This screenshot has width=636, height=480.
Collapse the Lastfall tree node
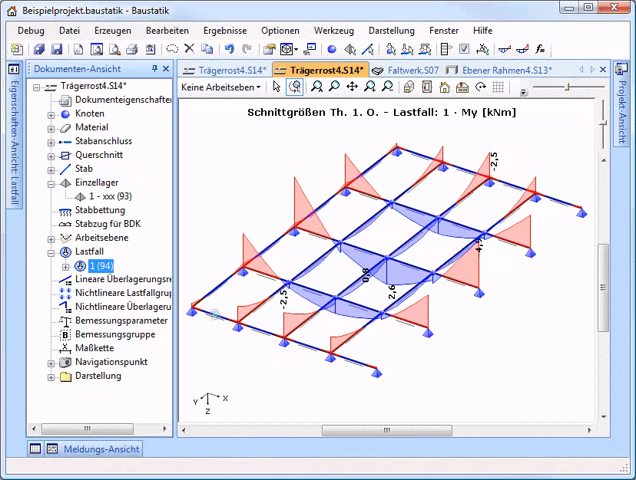51,252
